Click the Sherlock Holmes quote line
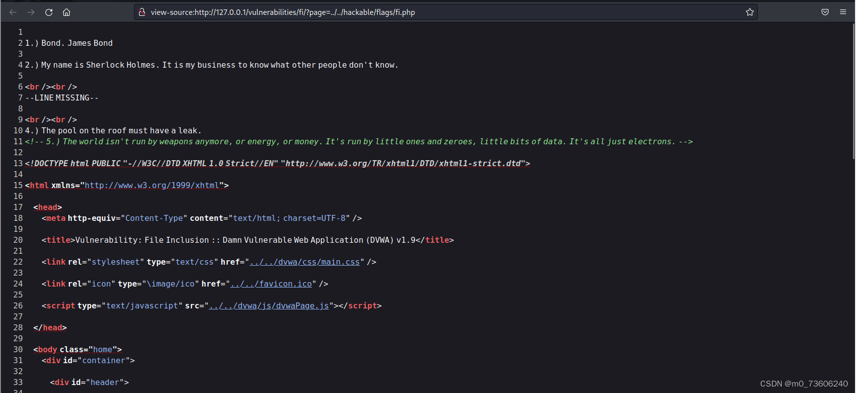Viewport: 856px width, 393px height. [x=212, y=65]
